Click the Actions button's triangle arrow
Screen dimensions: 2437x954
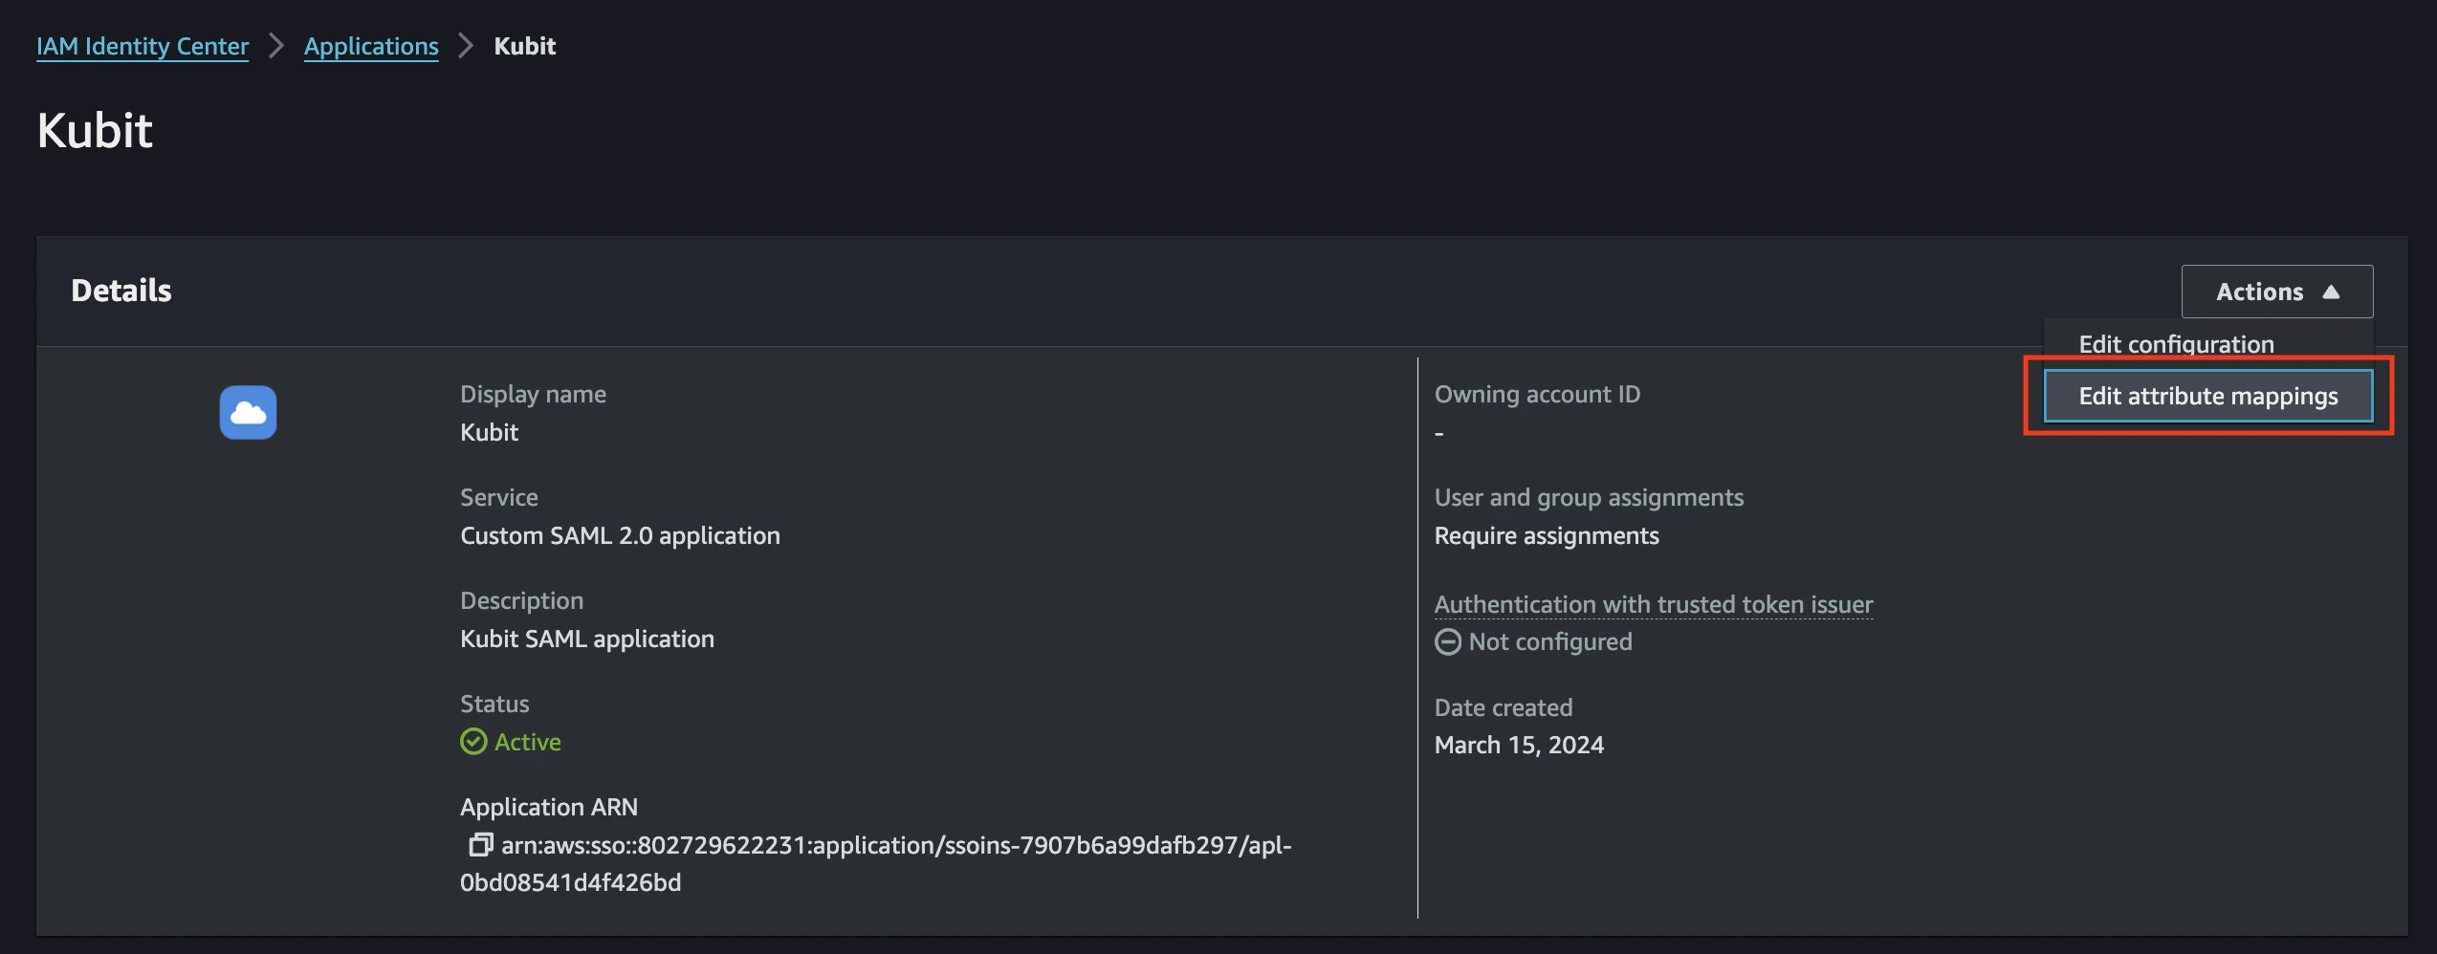tap(2331, 292)
